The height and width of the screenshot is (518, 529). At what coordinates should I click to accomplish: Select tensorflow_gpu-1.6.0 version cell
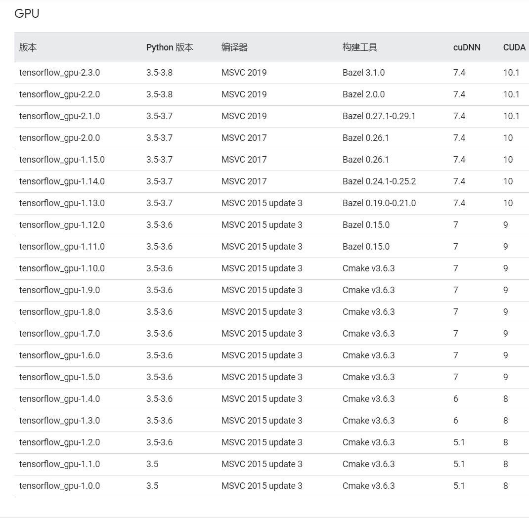pyautogui.click(x=59, y=355)
